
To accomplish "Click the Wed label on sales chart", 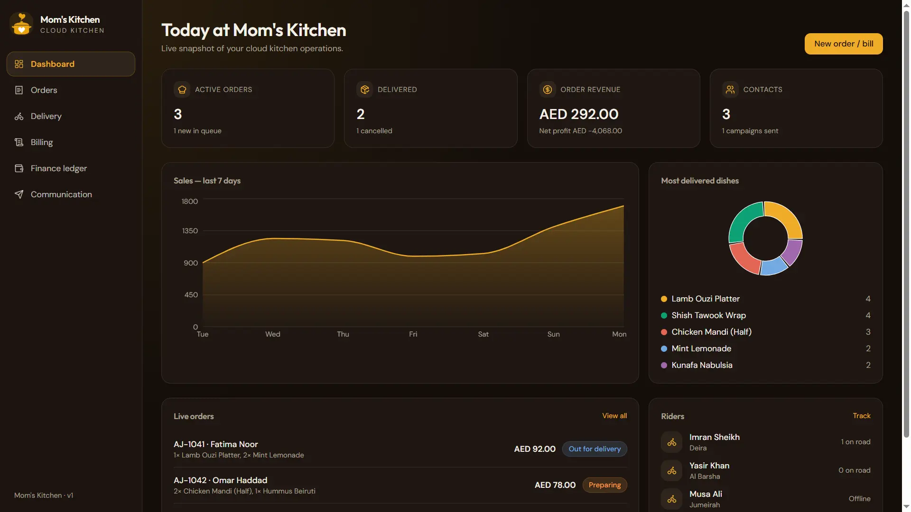I will pos(273,334).
